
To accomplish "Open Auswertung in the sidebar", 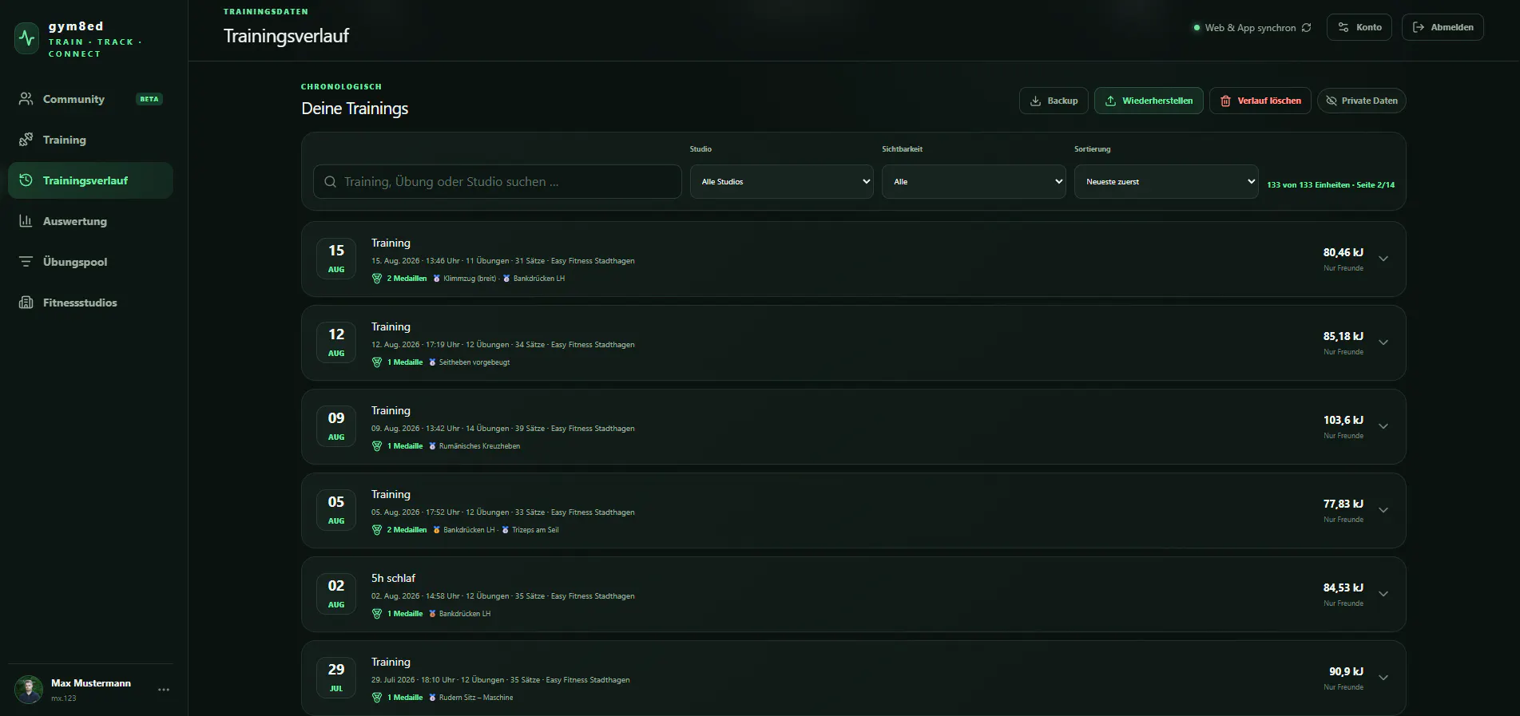I will (x=90, y=221).
